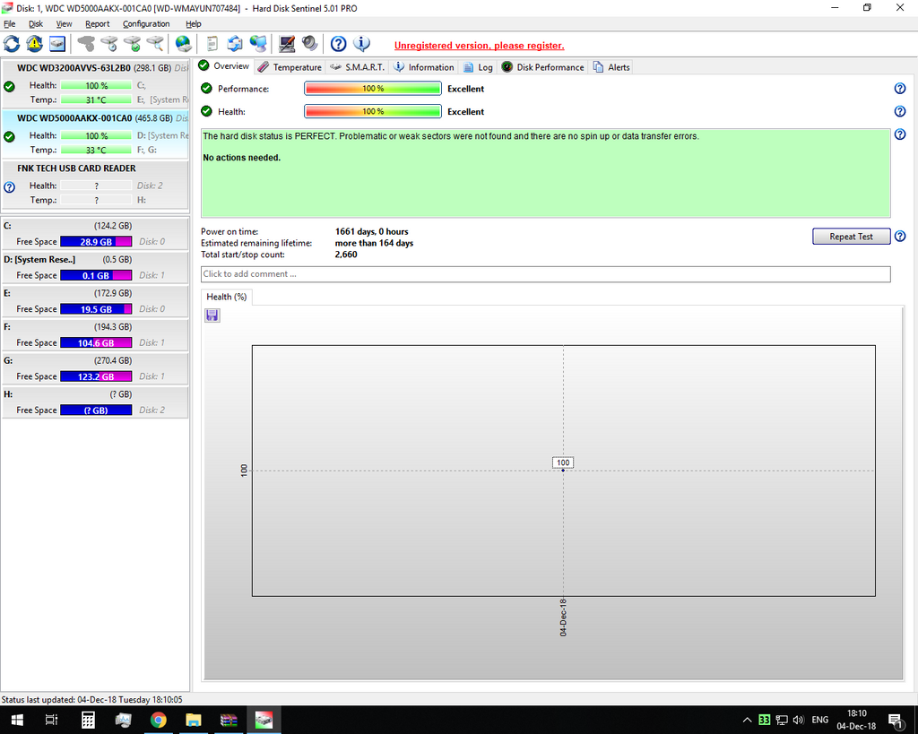Image resolution: width=918 pixels, height=734 pixels.
Task: Click help icon next to Performance bar
Action: pos(900,89)
